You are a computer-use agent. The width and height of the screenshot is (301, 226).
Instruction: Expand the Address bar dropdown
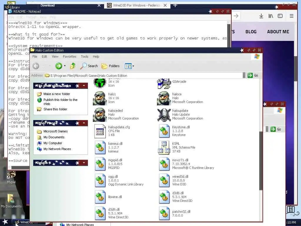(244, 75)
